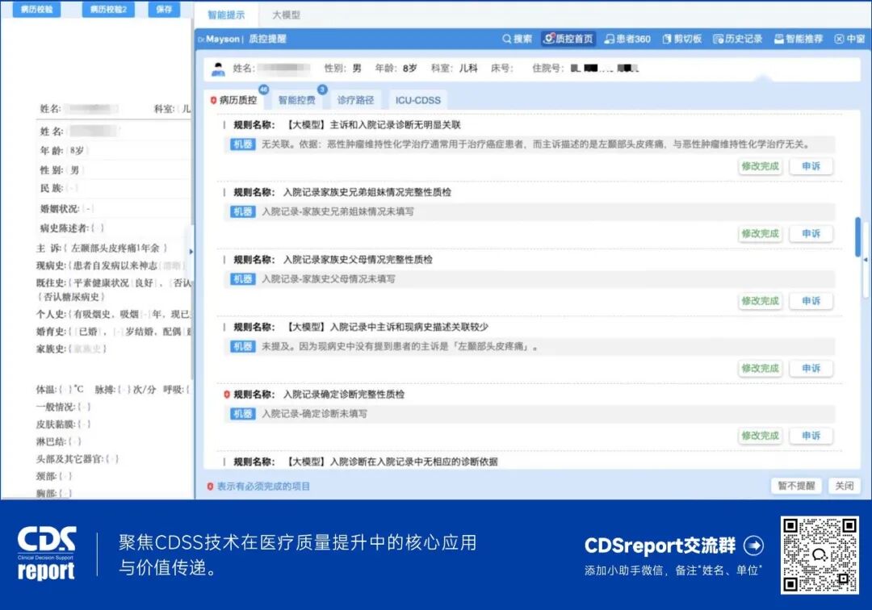Click 修改完成 on the first rule
This screenshot has width=872, height=610.
[760, 166]
